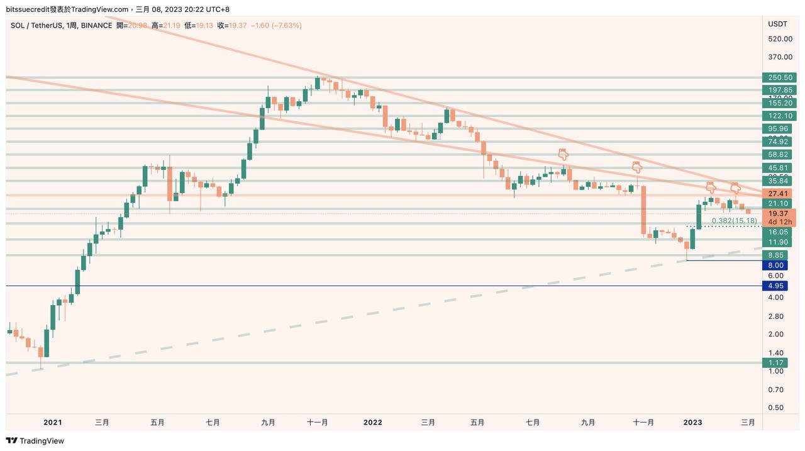The height and width of the screenshot is (451, 805).
Task: Click pointing-down hand icon near July 2022 candles
Action: coord(563,153)
